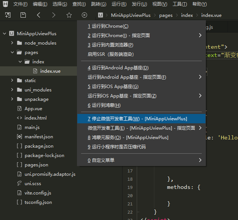Open the 文件(F) menu
The height and width of the screenshot is (220, 238).
tap(20, 4)
